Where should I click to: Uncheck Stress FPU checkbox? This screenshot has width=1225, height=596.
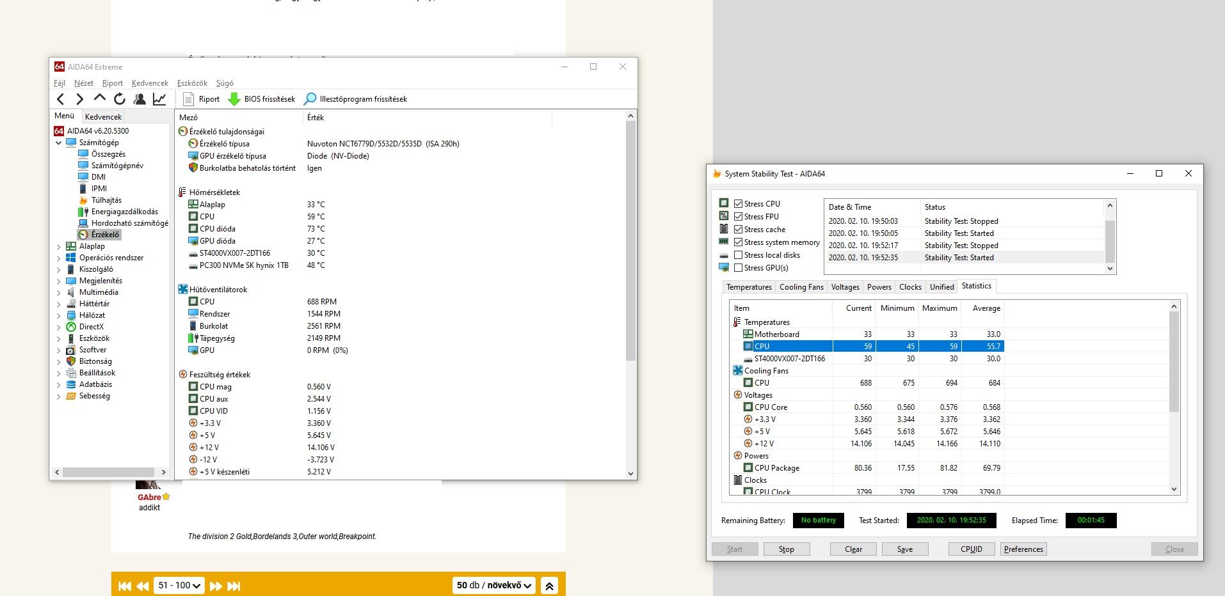(x=739, y=217)
